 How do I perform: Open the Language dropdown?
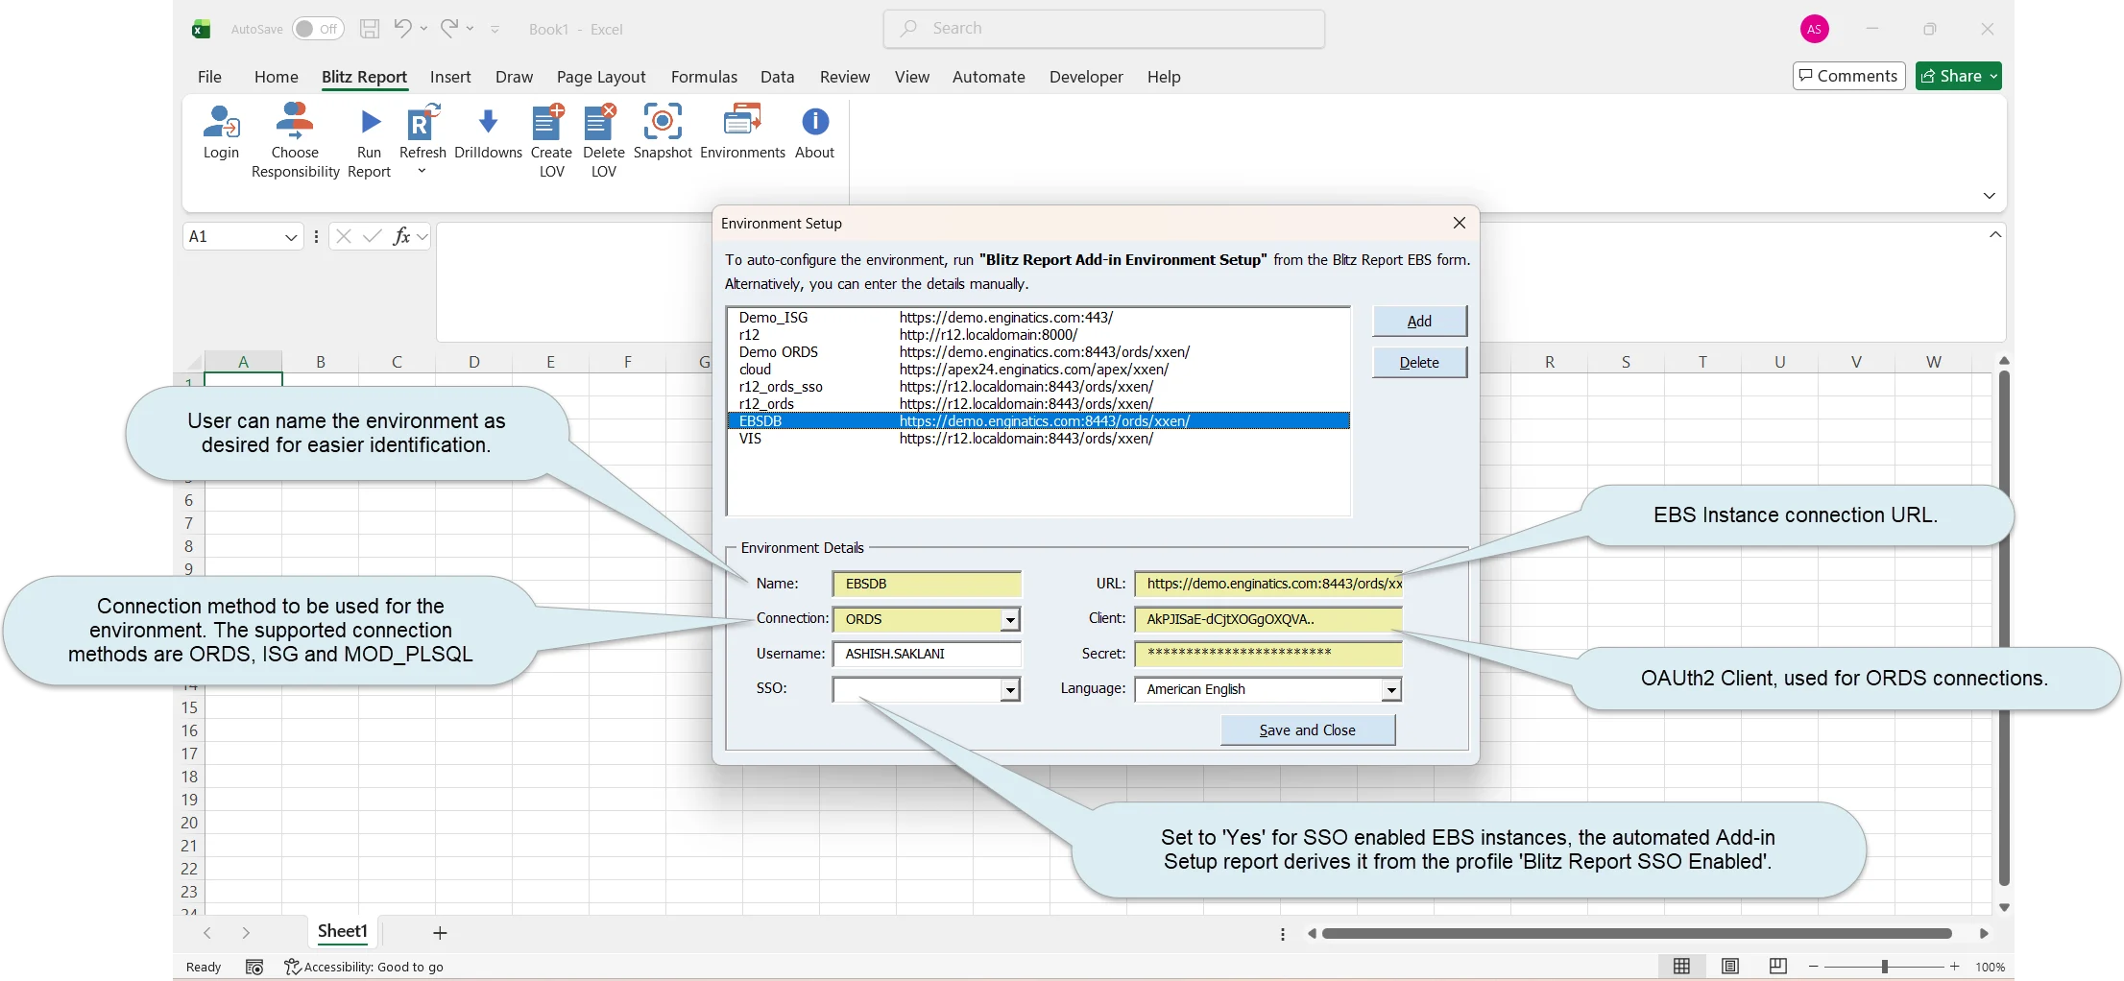tap(1391, 690)
